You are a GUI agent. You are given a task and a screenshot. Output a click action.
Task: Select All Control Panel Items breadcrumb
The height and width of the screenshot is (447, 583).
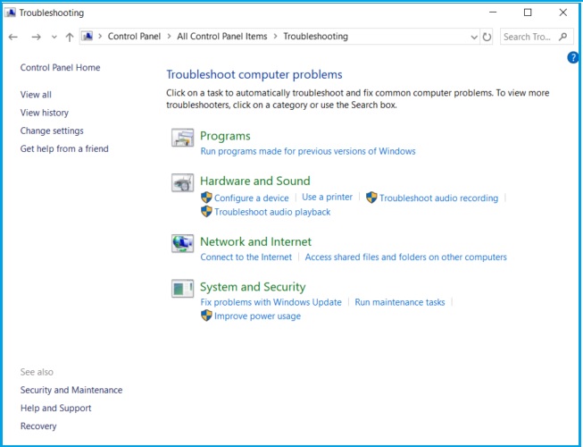click(222, 36)
